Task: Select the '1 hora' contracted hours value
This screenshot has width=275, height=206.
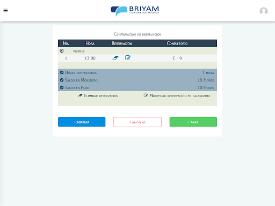Action: 208,72
